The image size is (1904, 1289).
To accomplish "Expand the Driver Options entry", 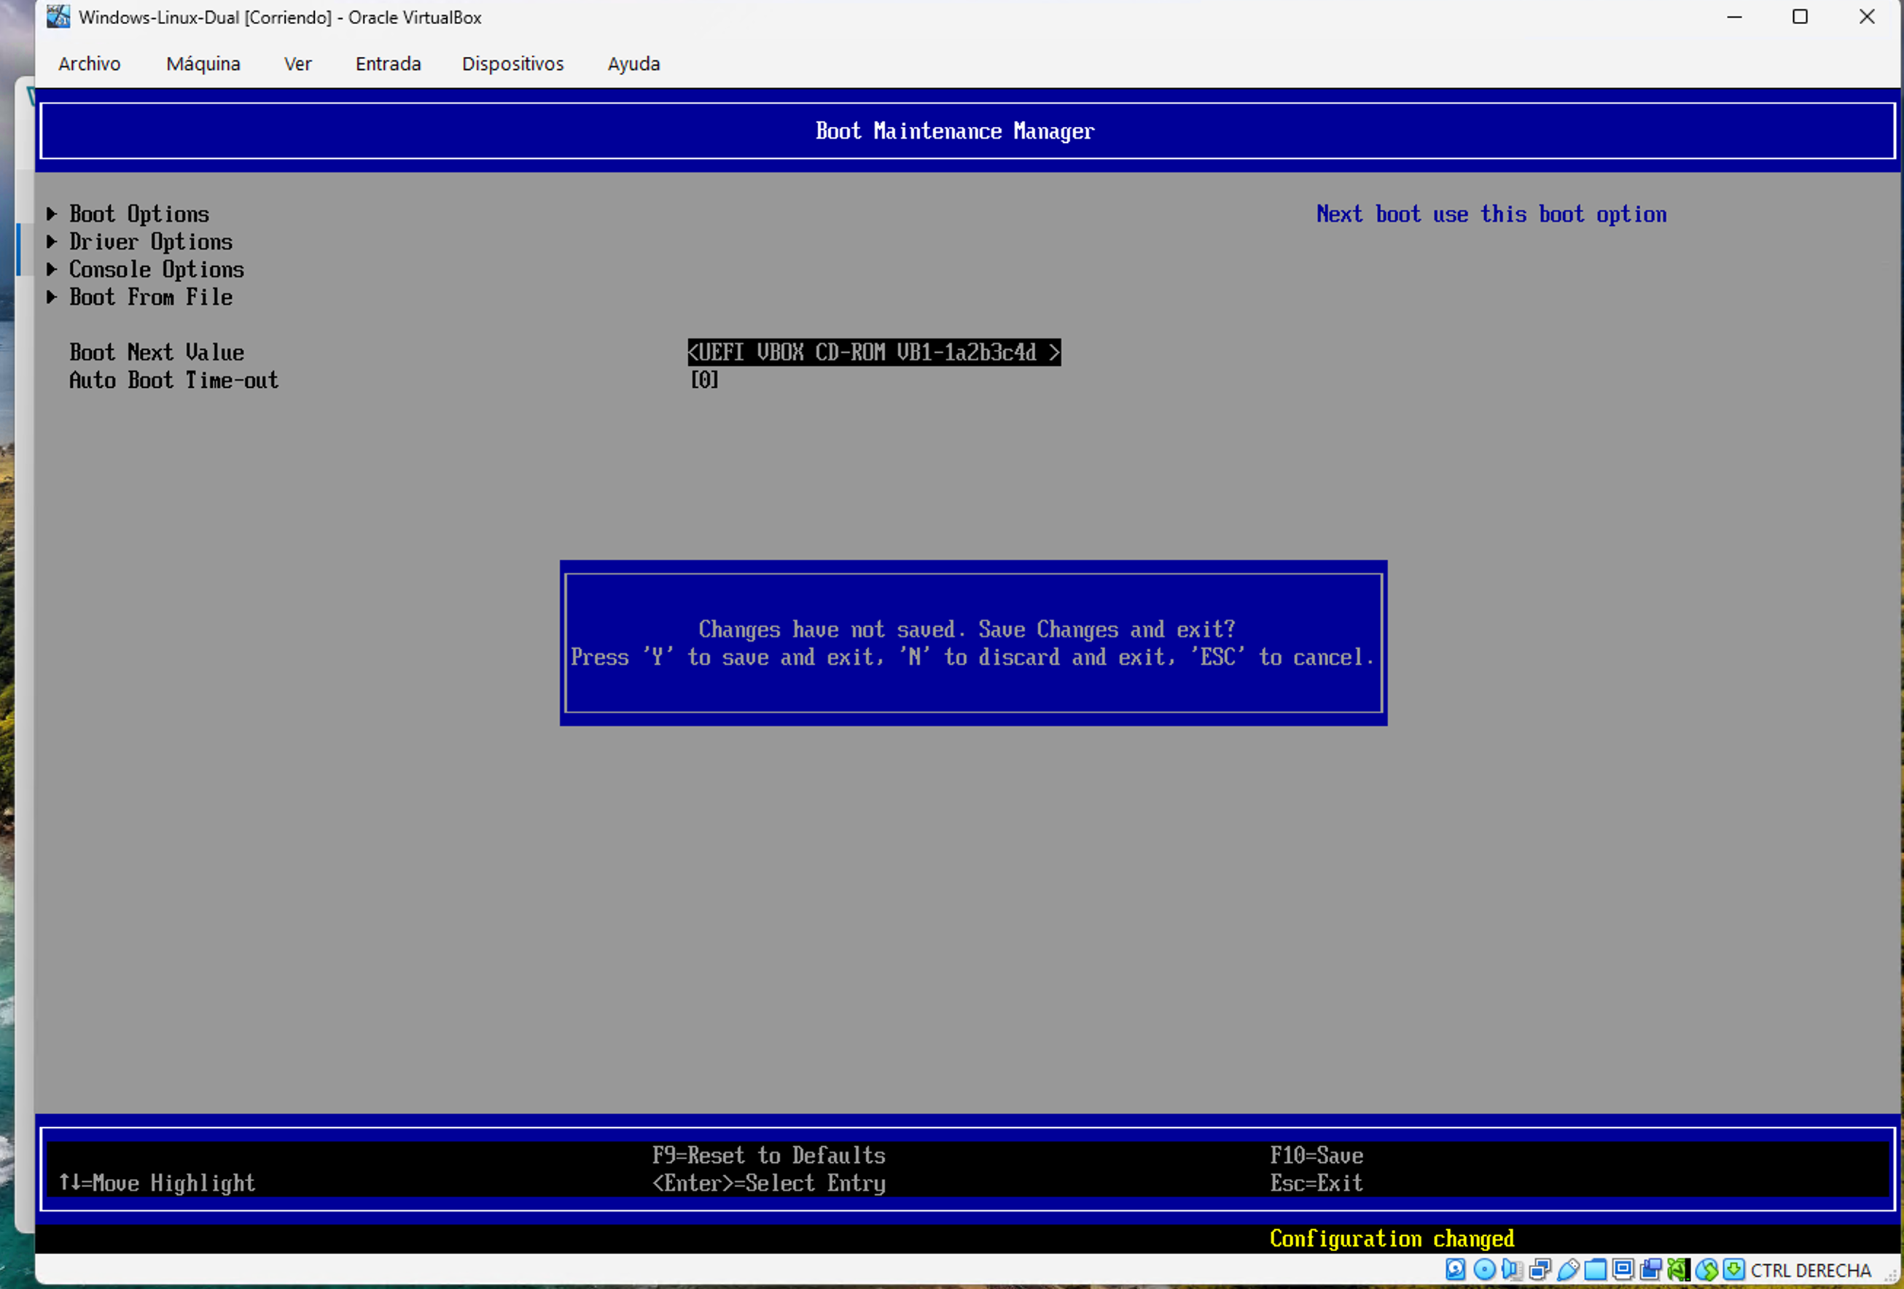I will 140,242.
